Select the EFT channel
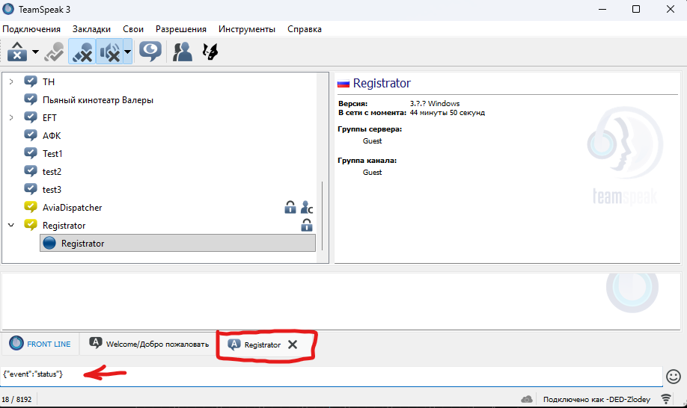Screen dimensions: 687x408 (49, 117)
